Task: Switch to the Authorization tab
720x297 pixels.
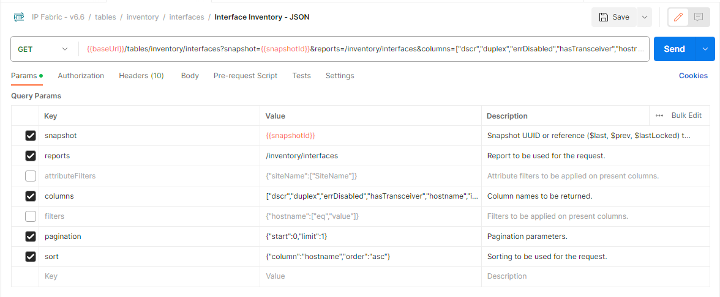Action: [x=81, y=76]
